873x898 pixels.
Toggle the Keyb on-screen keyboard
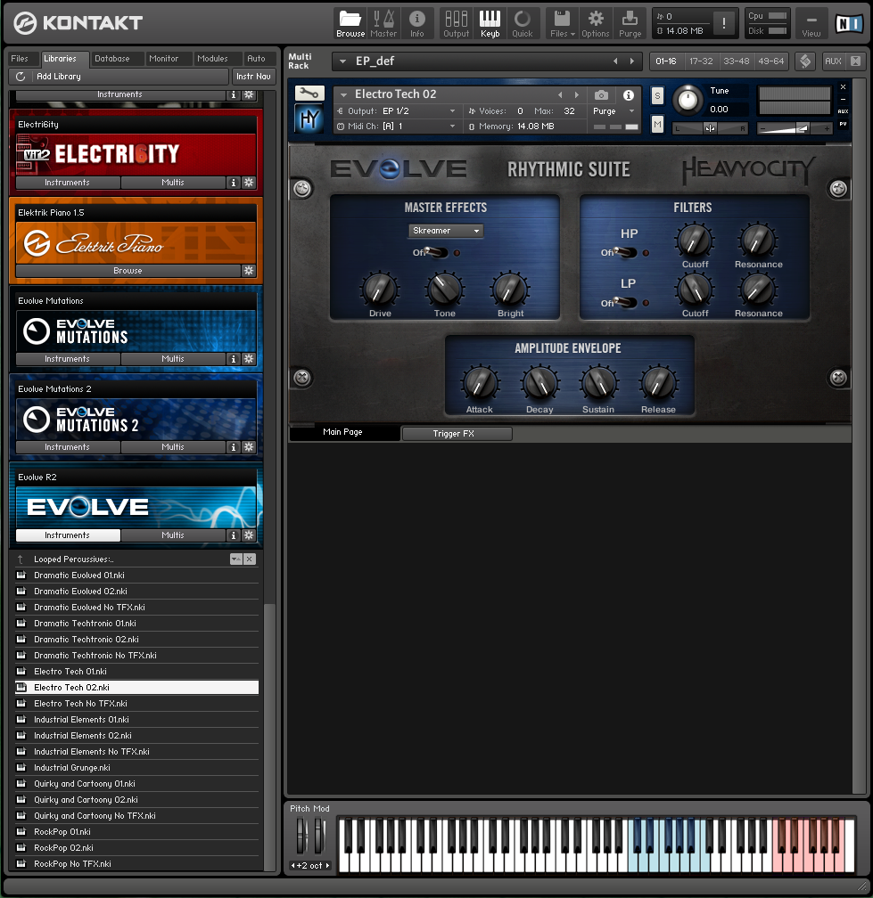pos(490,23)
